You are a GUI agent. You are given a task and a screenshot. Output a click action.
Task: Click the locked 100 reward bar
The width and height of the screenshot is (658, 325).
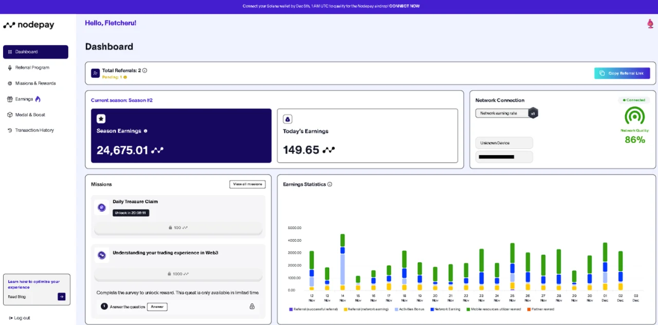pyautogui.click(x=178, y=227)
